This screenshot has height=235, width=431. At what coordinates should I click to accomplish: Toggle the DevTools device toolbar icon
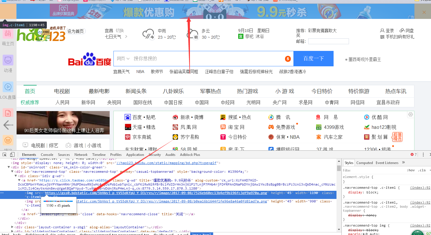[12, 154]
